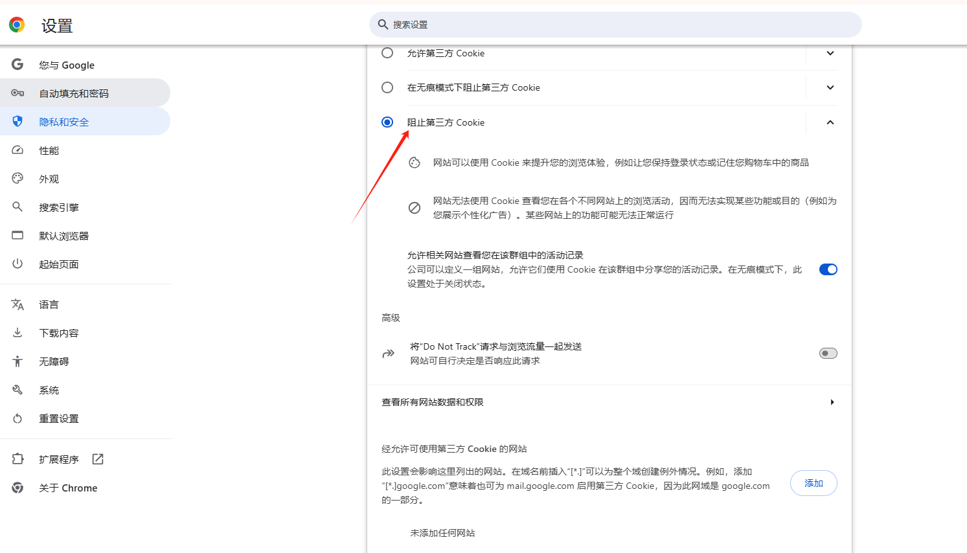Click the 设置 page title

tap(57, 26)
